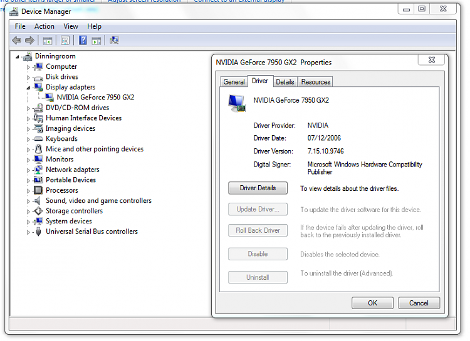Image resolution: width=470 pixels, height=341 pixels.
Task: Click the DVD/CD-ROM drives icon
Action: coord(38,108)
